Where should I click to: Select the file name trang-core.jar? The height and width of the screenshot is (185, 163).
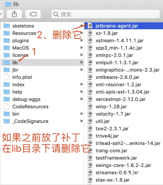pyautogui.click(x=111, y=151)
